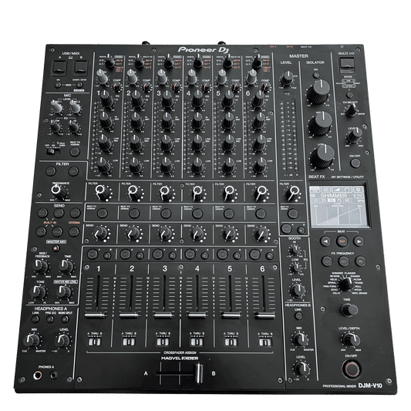Adjust the MASTER LEVEL knob

288,78
